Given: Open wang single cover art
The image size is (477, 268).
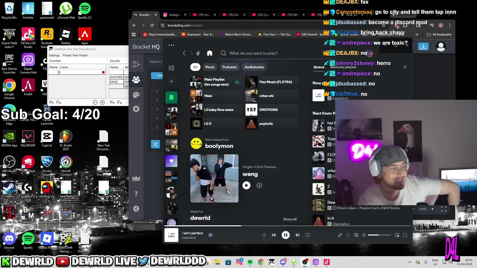Looking at the screenshot, I should (x=214, y=178).
